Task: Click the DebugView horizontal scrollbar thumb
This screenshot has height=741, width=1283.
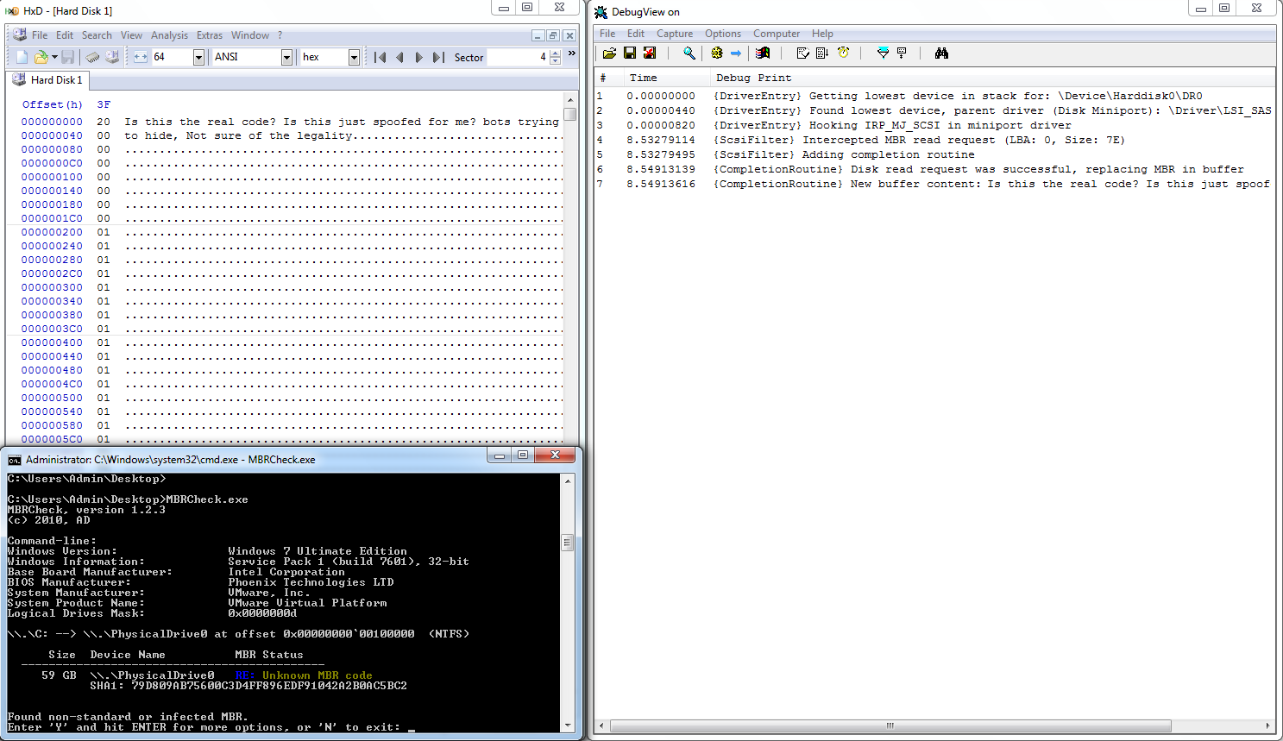Action: pos(890,725)
